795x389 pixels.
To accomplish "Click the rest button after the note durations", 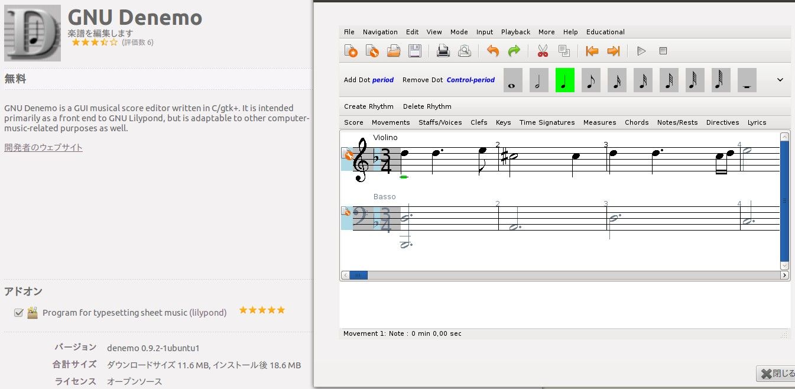I will coord(747,80).
